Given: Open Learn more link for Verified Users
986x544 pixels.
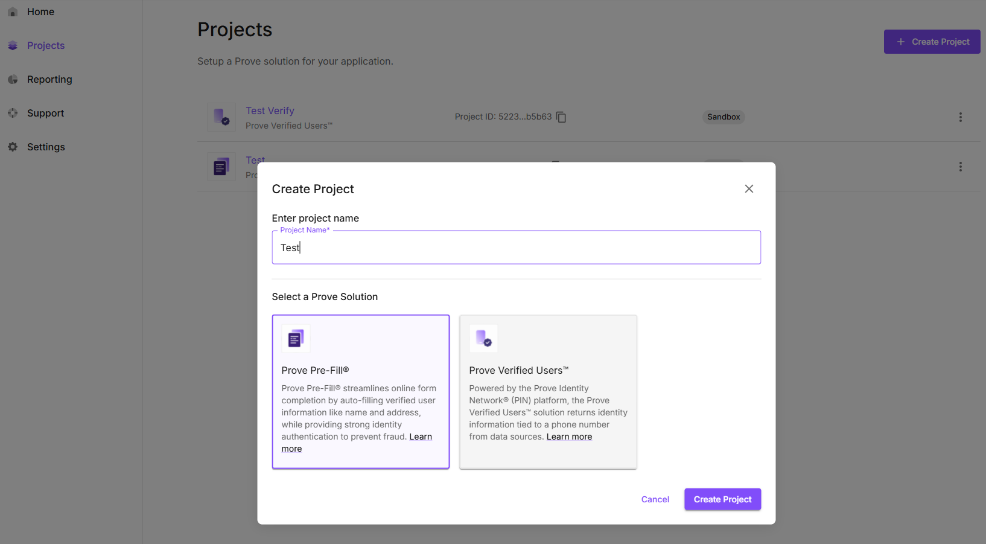Looking at the screenshot, I should point(569,437).
